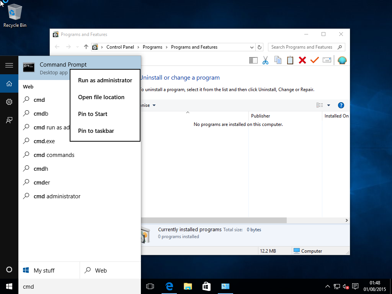Click the refresh button beside the address bar
This screenshot has height=294, width=392.
point(260,47)
